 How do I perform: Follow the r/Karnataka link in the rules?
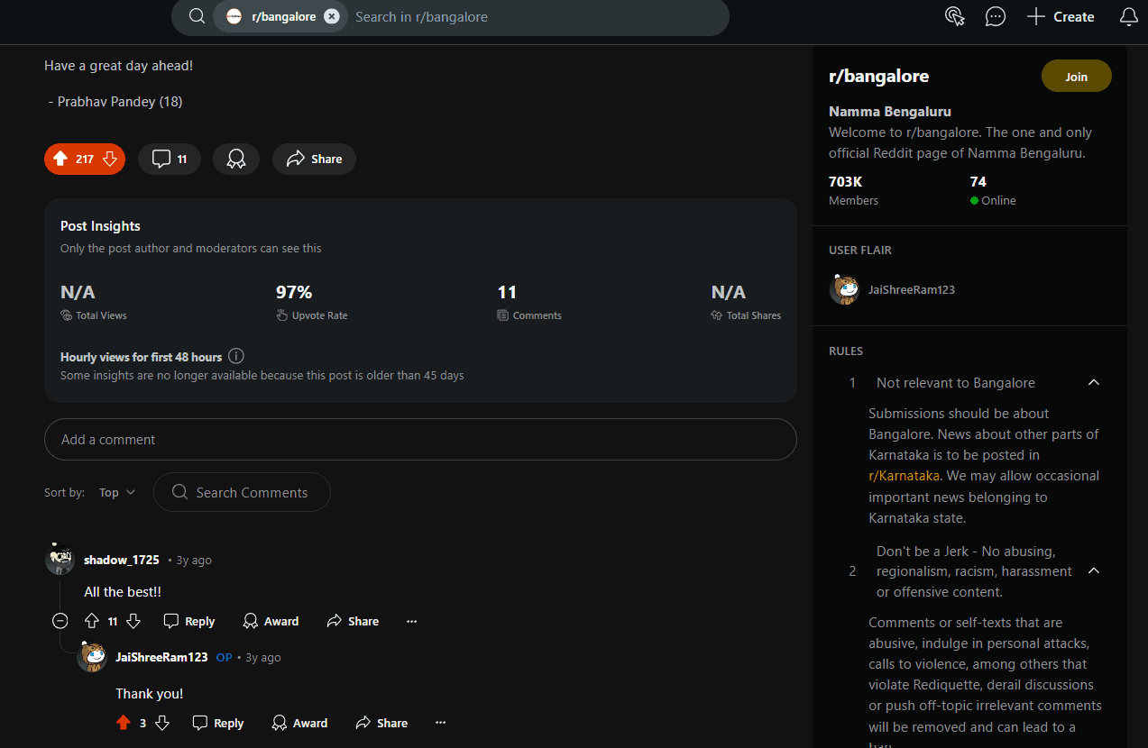pyautogui.click(x=904, y=476)
